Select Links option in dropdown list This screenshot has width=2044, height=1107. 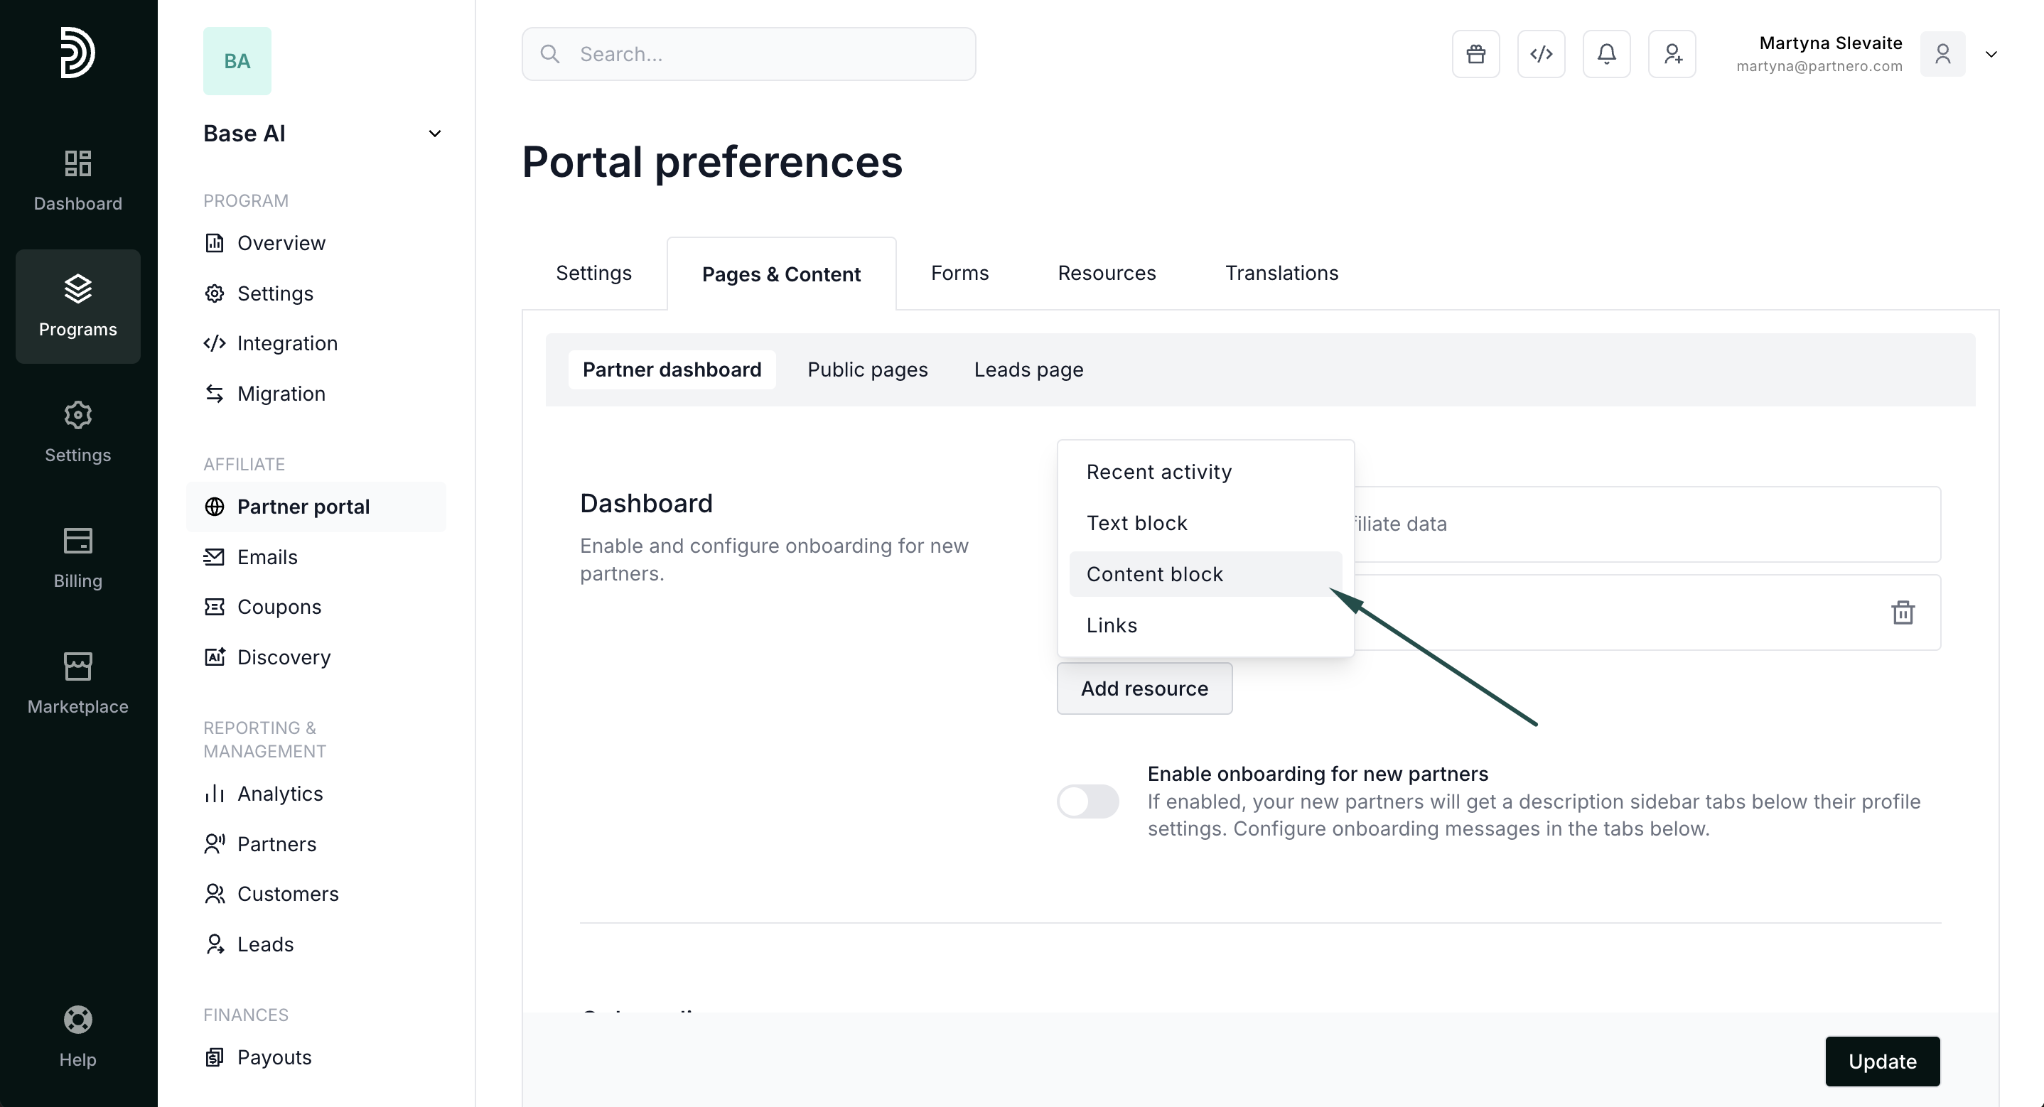click(1112, 625)
